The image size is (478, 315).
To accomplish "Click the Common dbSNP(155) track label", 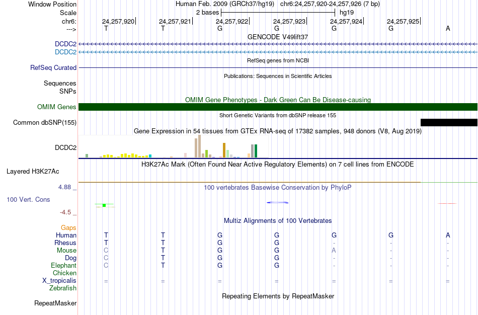I will [x=45, y=123].
